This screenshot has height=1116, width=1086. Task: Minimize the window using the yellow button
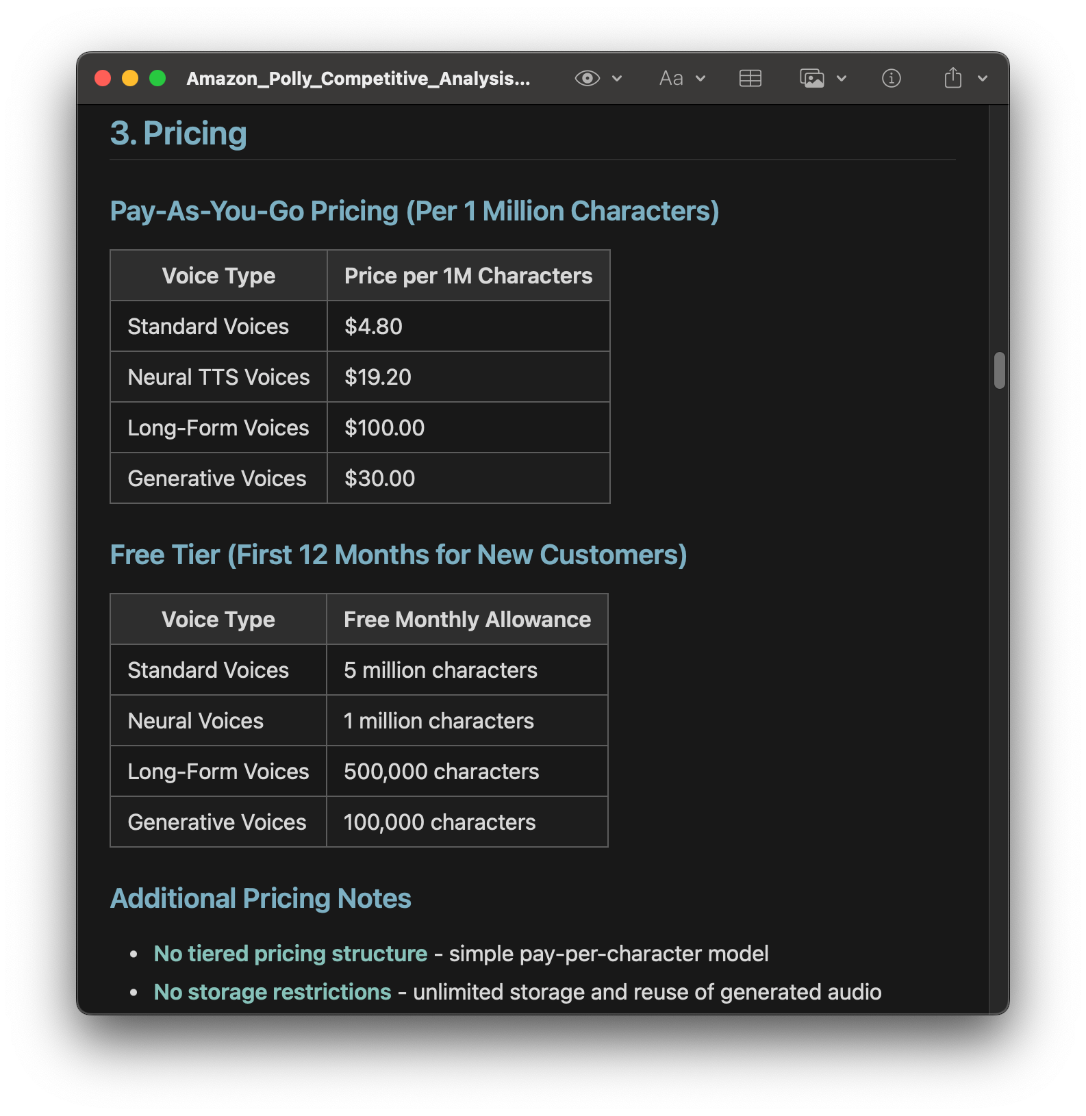point(130,79)
